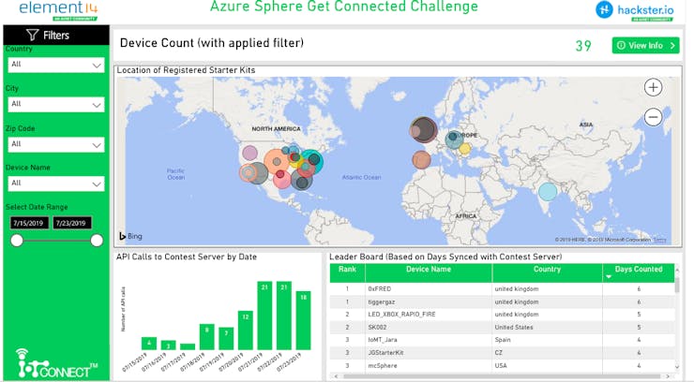The image size is (694, 382).
Task: Click the element14 logo
Action: pyautogui.click(x=58, y=10)
